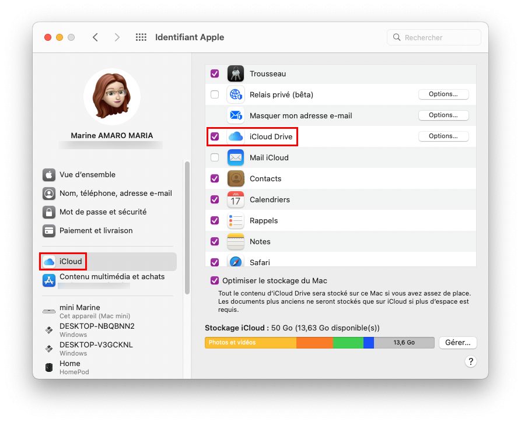
Task: Select Vue d'ensemble in sidebar
Action: 87,175
